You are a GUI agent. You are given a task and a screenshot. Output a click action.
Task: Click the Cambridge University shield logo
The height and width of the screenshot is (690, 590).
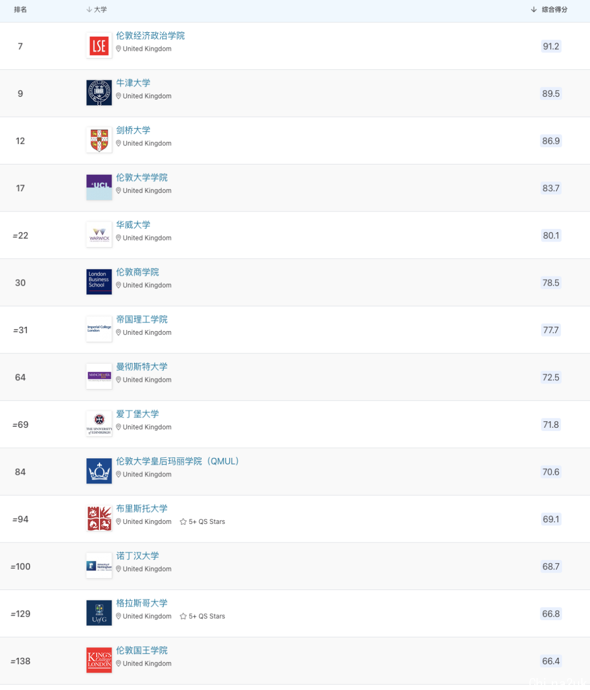tap(99, 140)
